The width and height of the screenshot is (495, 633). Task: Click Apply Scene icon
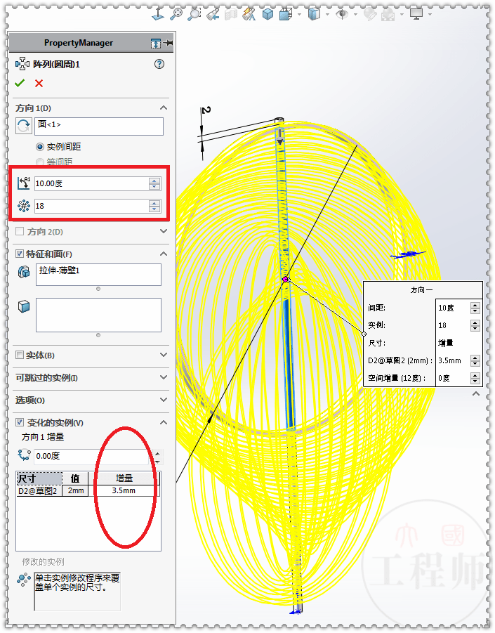388,15
